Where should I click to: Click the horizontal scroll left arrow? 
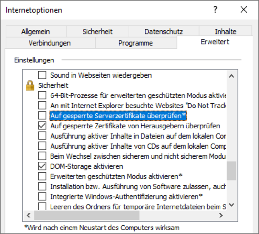29,215
